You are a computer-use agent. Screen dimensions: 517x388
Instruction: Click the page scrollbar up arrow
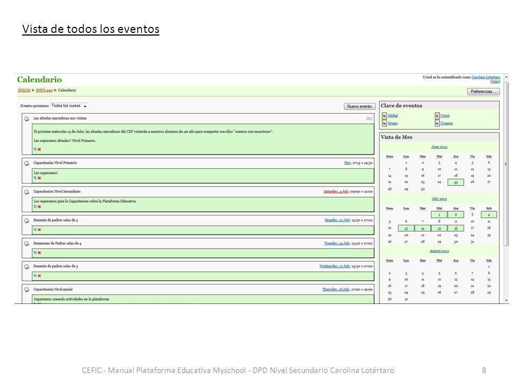point(506,77)
